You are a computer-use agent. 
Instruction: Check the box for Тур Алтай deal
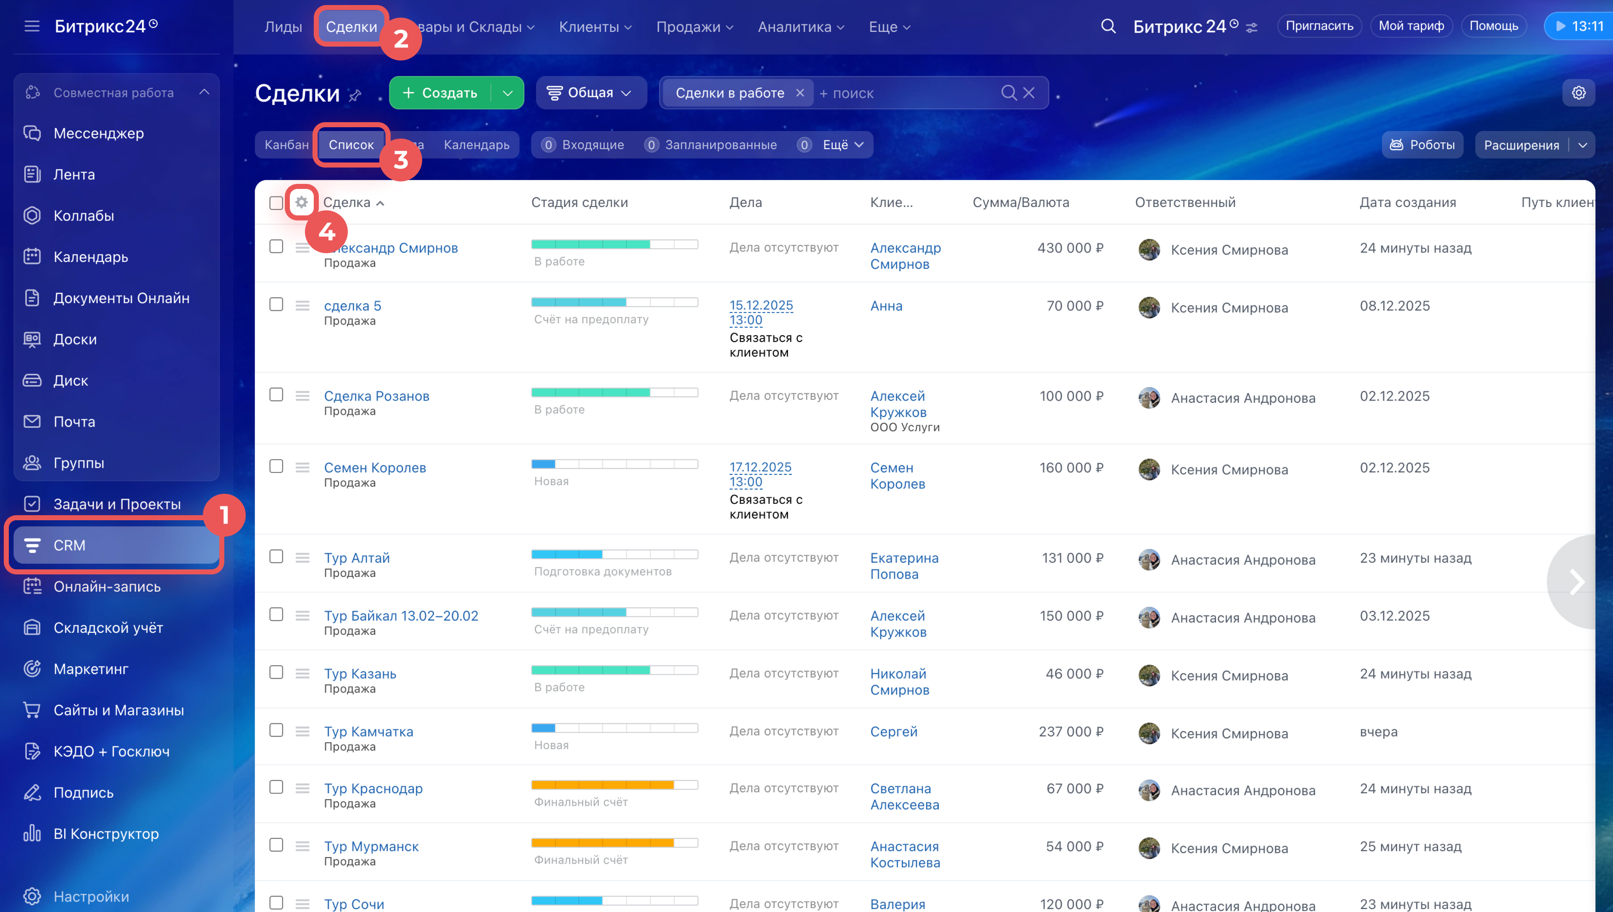276,556
